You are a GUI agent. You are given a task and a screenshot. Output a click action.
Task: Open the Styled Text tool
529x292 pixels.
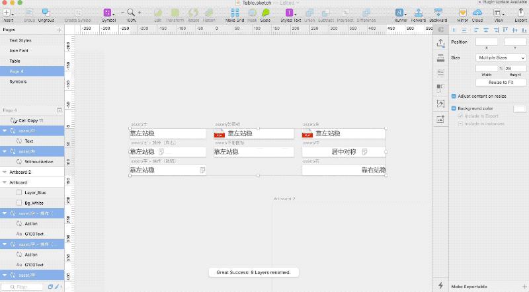[290, 13]
